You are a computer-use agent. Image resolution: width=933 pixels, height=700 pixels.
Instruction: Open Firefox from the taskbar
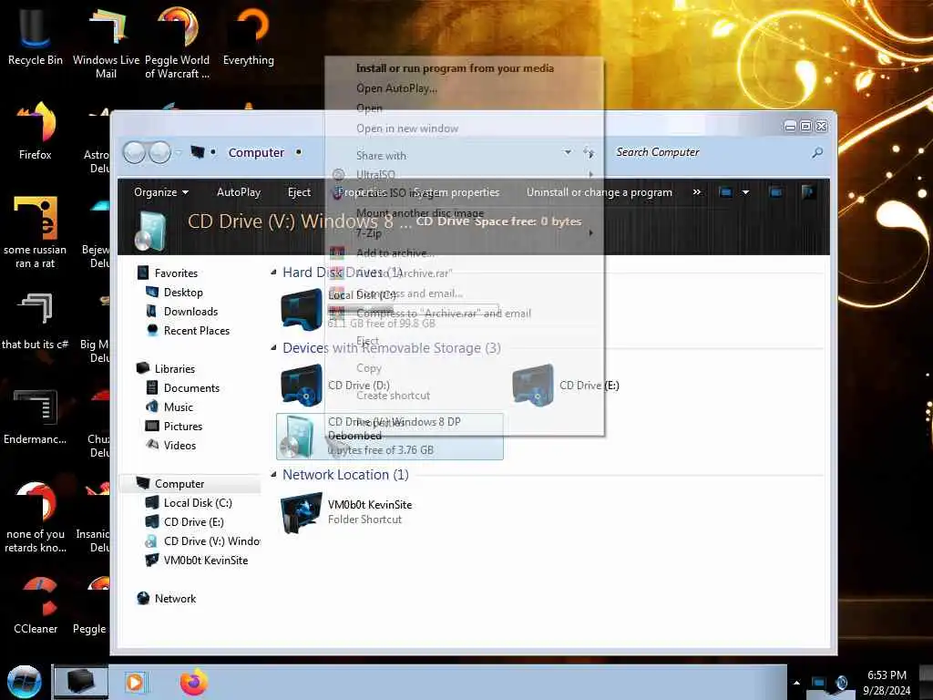(194, 682)
